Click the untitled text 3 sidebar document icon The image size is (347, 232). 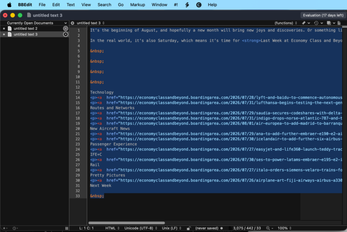point(10,34)
